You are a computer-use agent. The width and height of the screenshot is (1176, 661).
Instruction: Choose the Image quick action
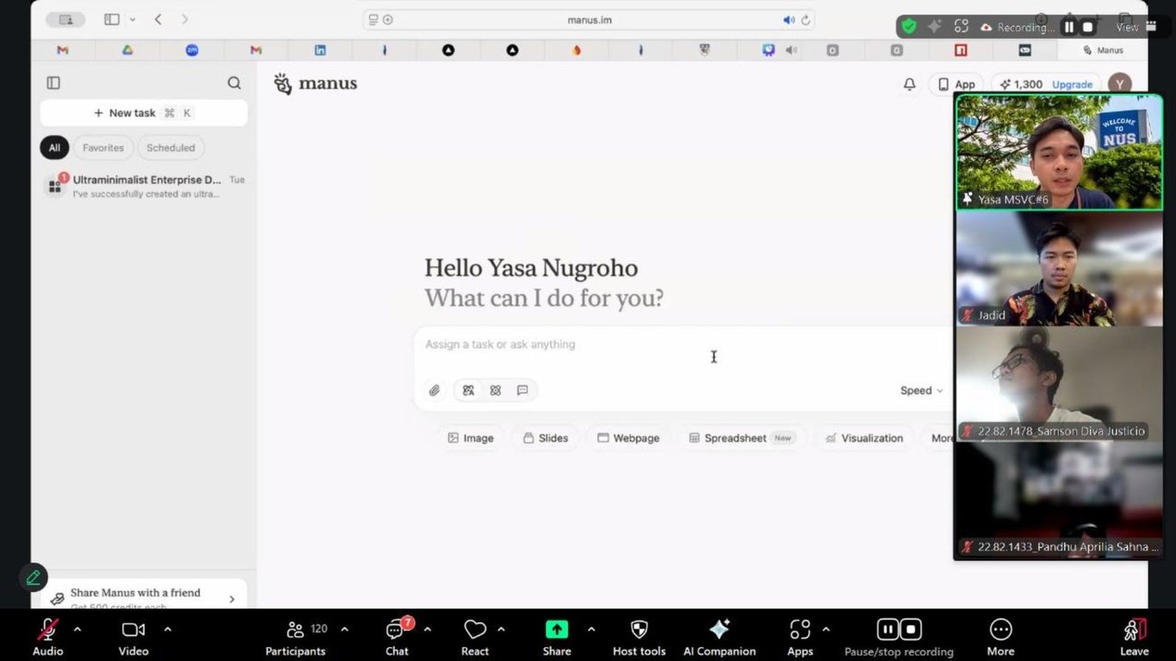click(470, 438)
